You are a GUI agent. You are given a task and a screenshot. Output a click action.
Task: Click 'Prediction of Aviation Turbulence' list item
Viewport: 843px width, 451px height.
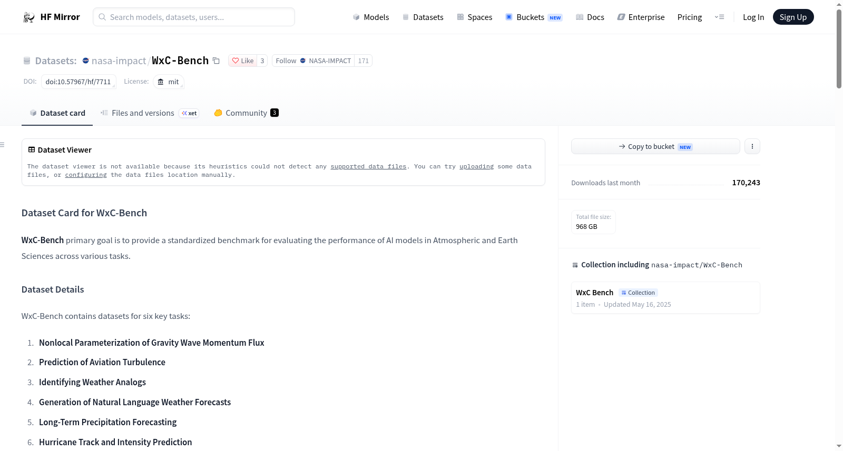click(x=102, y=362)
